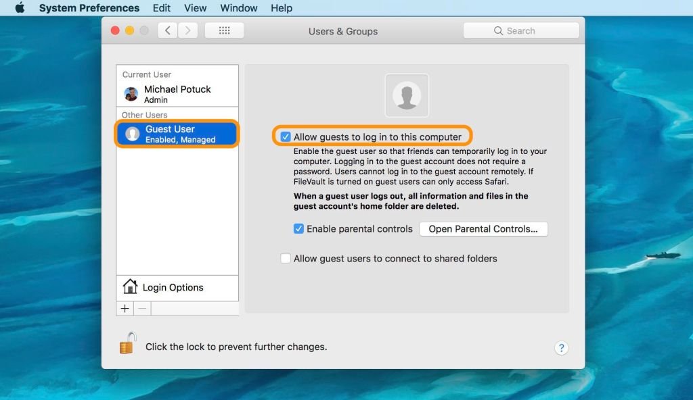This screenshot has width=693, height=400.
Task: Click the Show All grid icon
Action: click(x=224, y=31)
